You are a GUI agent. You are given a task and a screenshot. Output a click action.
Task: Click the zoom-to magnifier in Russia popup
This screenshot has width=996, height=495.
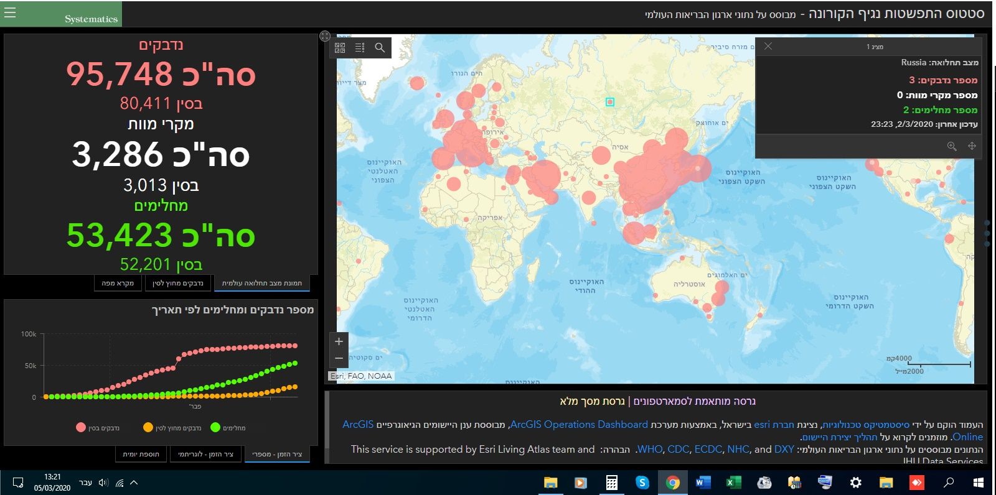[x=952, y=146]
